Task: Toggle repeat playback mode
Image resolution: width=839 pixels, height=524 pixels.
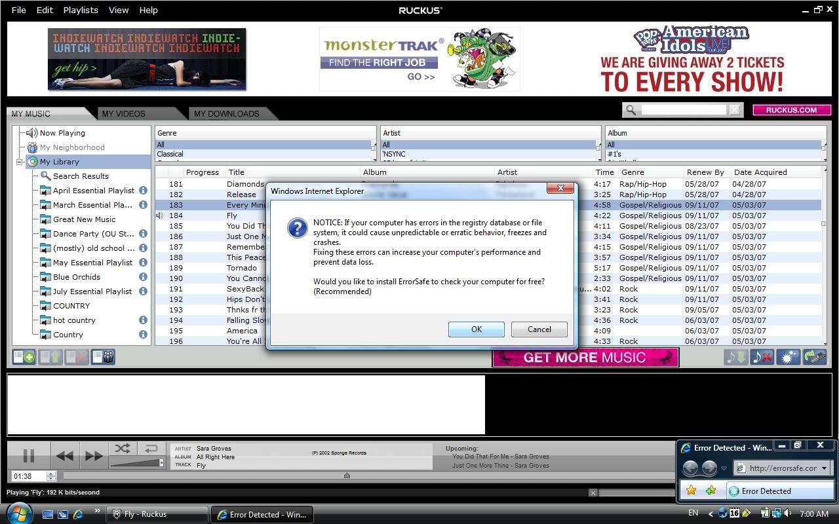Action: coord(151,449)
